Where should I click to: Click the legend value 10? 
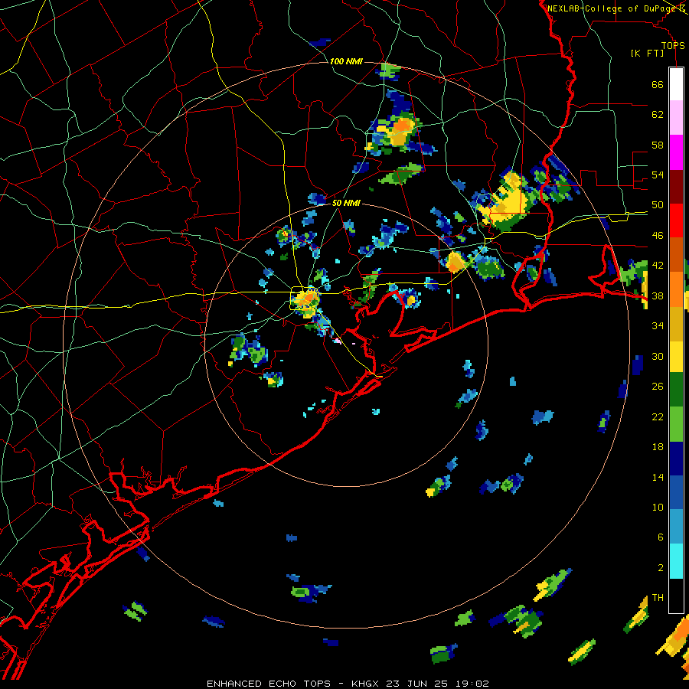point(658,507)
